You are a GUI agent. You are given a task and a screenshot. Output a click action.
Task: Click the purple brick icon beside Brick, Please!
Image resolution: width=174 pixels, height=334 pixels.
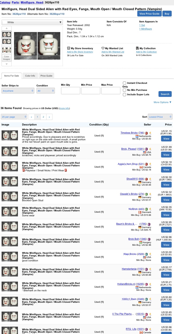pyautogui.click(x=146, y=149)
